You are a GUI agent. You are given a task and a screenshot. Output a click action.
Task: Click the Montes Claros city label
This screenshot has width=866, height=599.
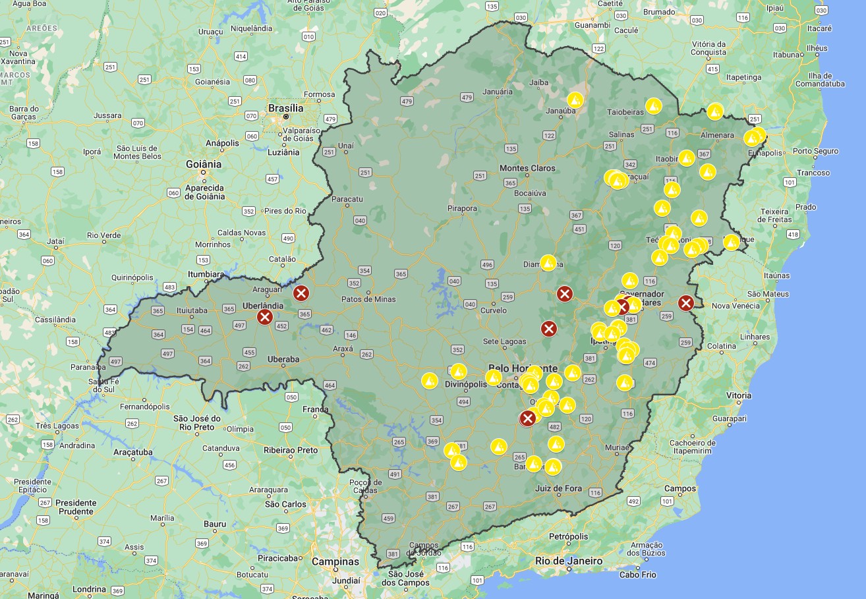coord(527,168)
